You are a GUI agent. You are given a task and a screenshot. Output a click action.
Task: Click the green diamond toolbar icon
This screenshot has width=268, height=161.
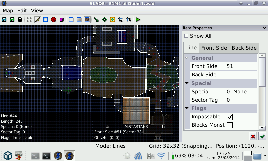(x=105, y=20)
